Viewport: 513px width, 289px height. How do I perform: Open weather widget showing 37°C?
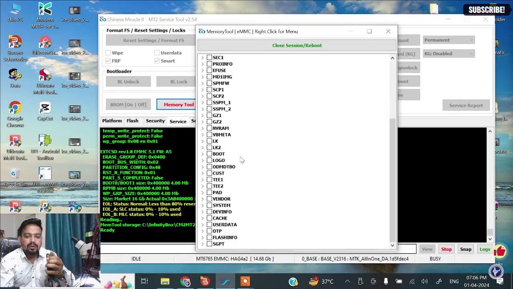coord(321,281)
